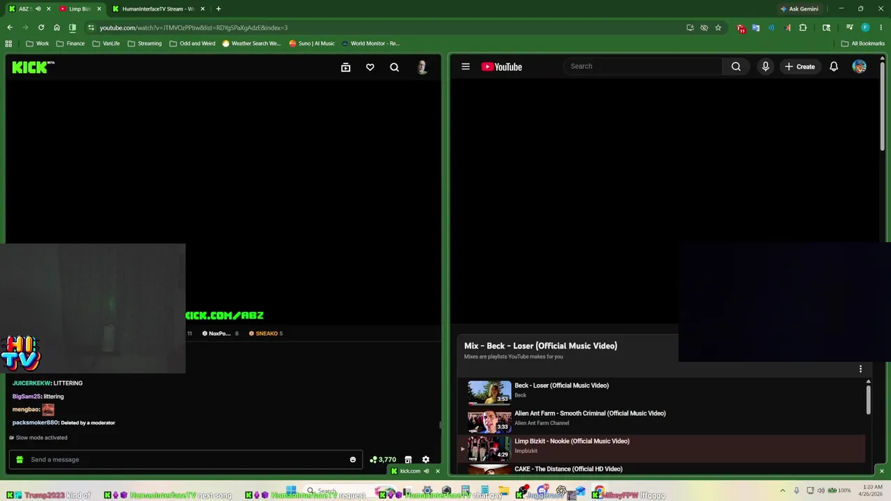Click the NoxPo channel entry
Image resolution: width=891 pixels, height=501 pixels.
(220, 333)
